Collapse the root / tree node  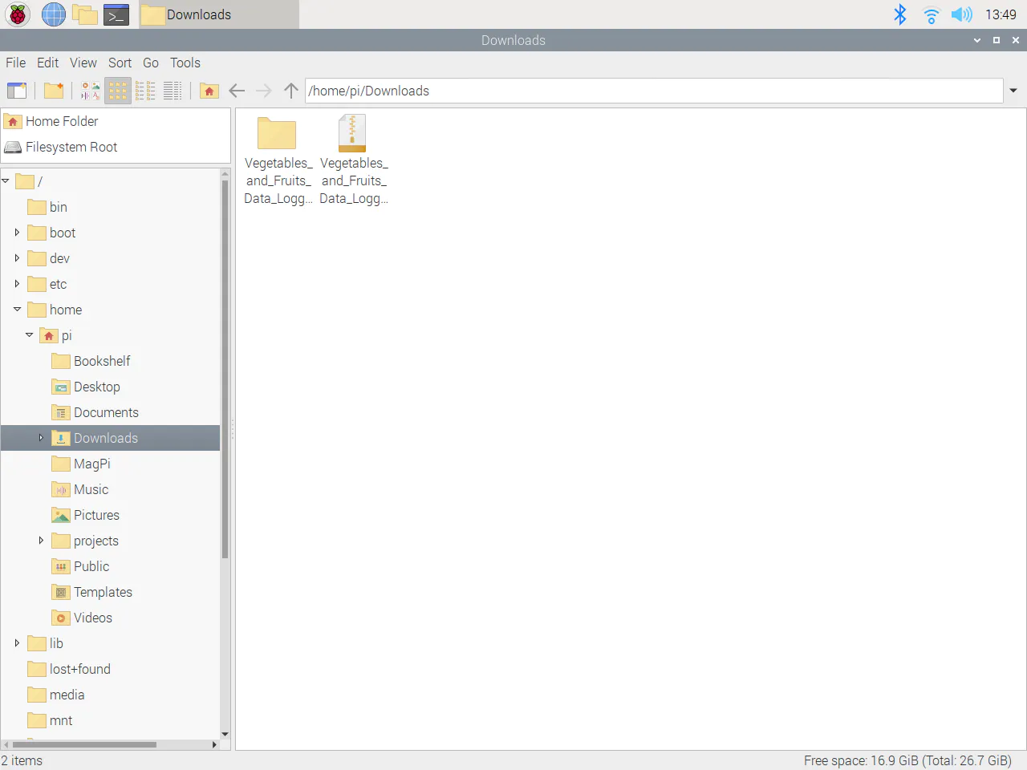coord(6,181)
